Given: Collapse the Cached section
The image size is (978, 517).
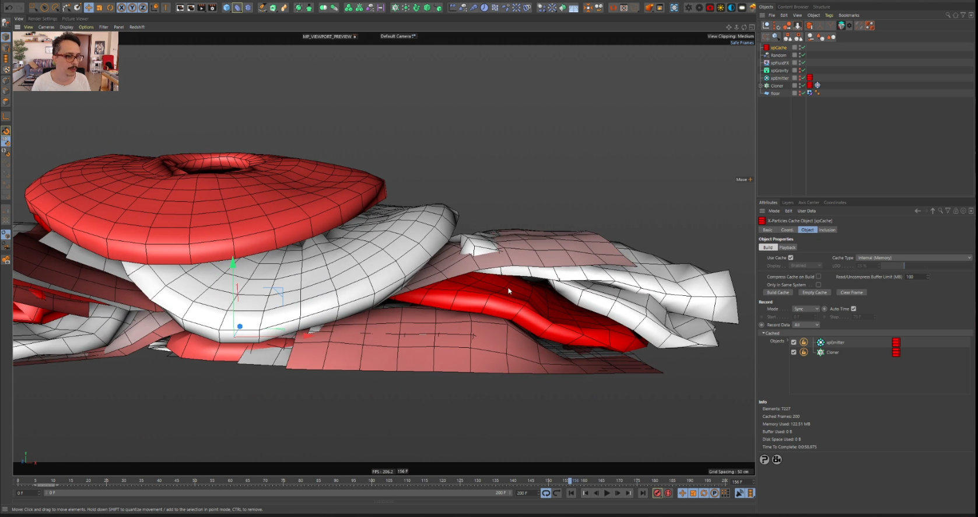Looking at the screenshot, I should 763,333.
